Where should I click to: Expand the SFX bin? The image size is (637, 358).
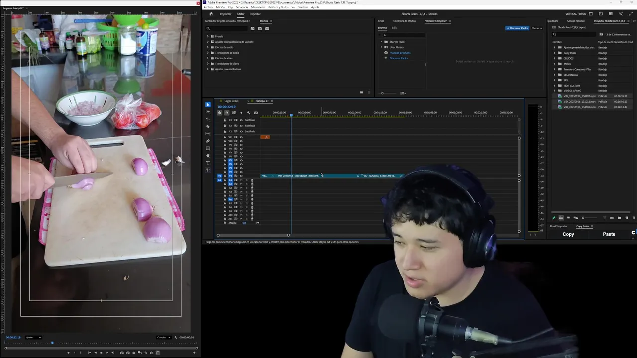point(554,80)
